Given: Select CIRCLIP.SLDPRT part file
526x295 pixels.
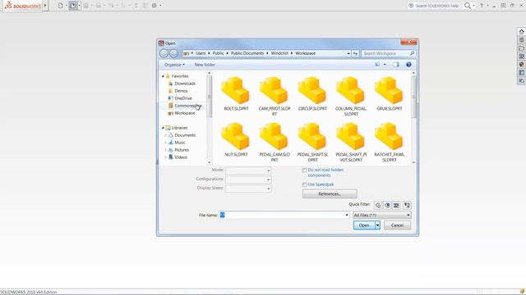Looking at the screenshot, I should pyautogui.click(x=312, y=94).
